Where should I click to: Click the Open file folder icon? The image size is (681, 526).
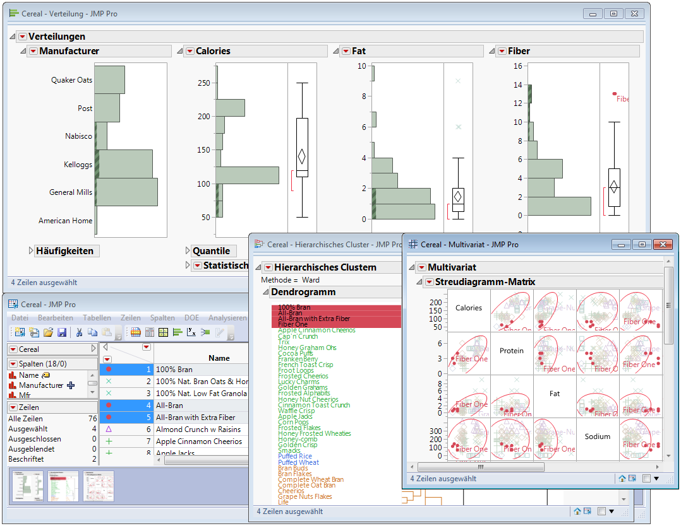pos(48,332)
